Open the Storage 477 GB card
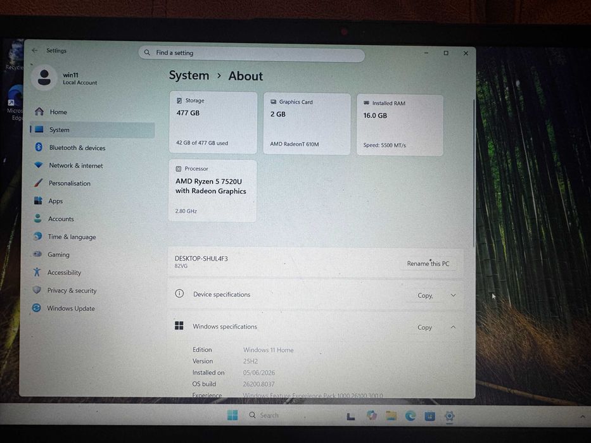The image size is (591, 443). click(213, 122)
